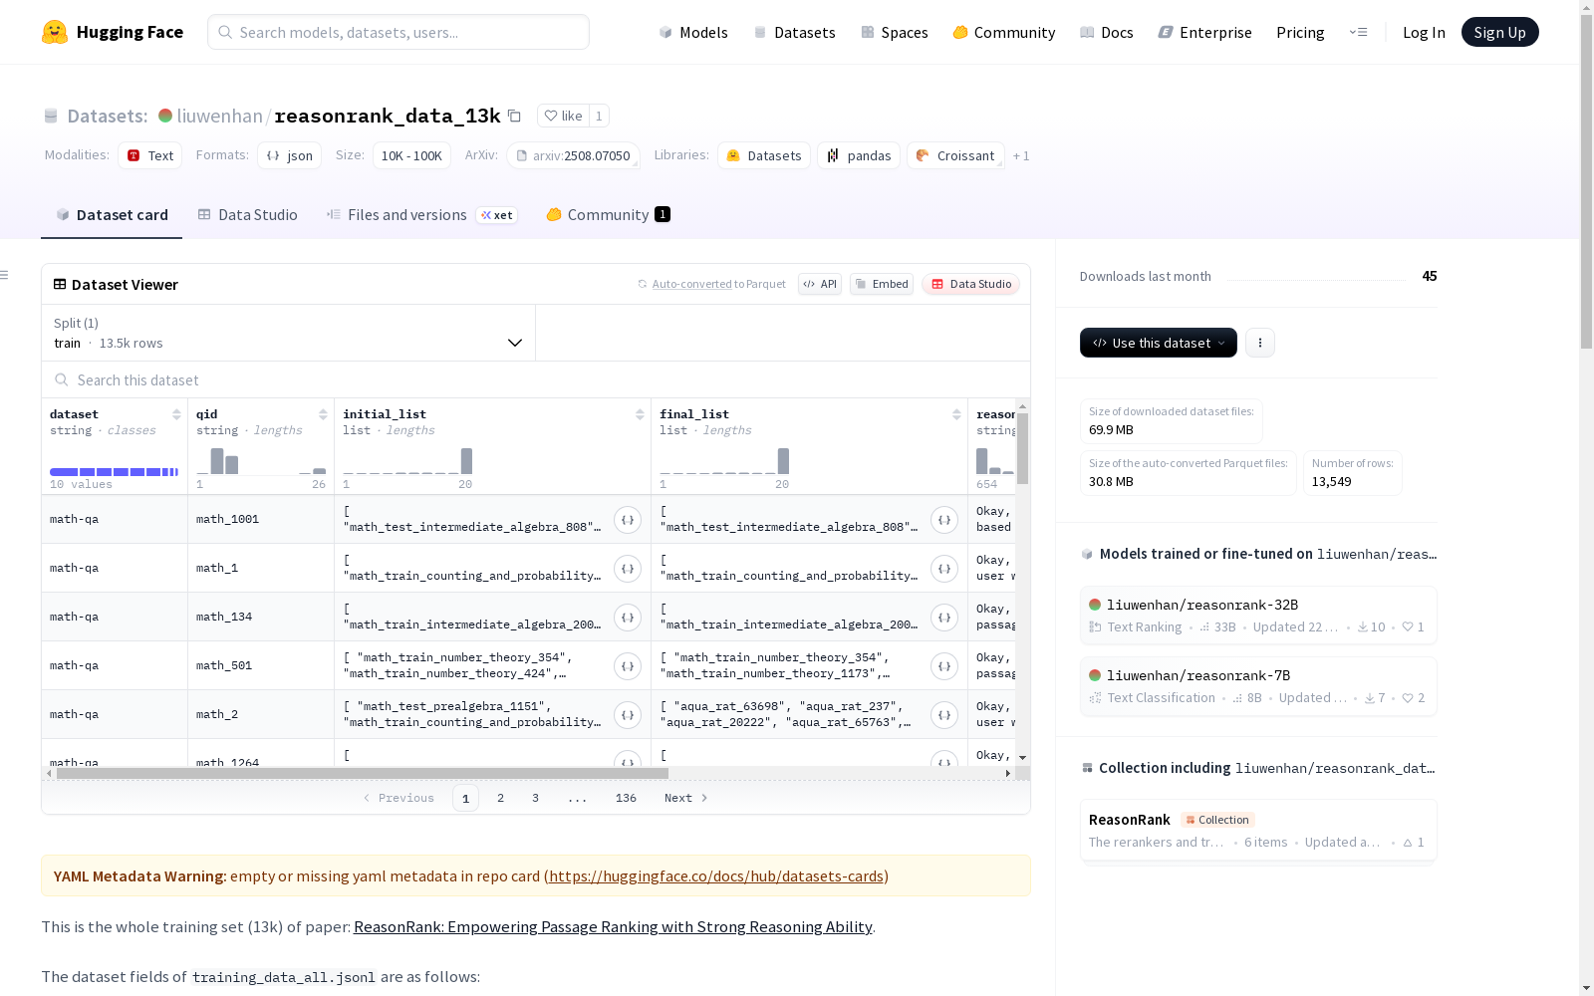Select the Dataset card tab
The width and height of the screenshot is (1594, 996).
point(112,215)
